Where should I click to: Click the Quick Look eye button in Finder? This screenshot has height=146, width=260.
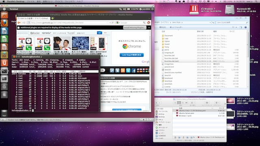(x=207, y=103)
